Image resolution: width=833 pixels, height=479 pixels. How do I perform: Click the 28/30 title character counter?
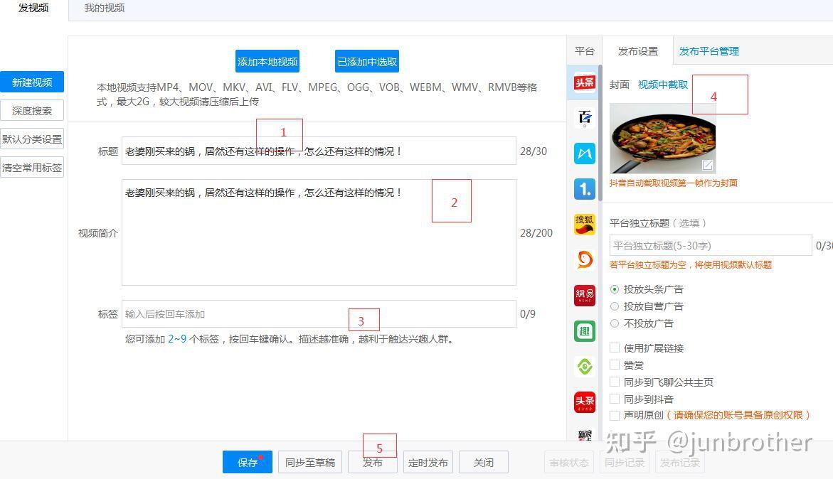[534, 151]
